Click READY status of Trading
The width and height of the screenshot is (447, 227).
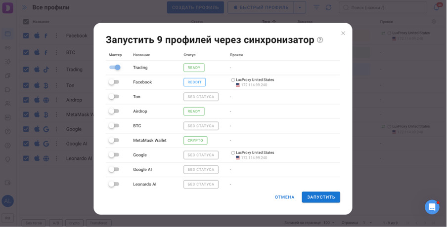point(194,68)
